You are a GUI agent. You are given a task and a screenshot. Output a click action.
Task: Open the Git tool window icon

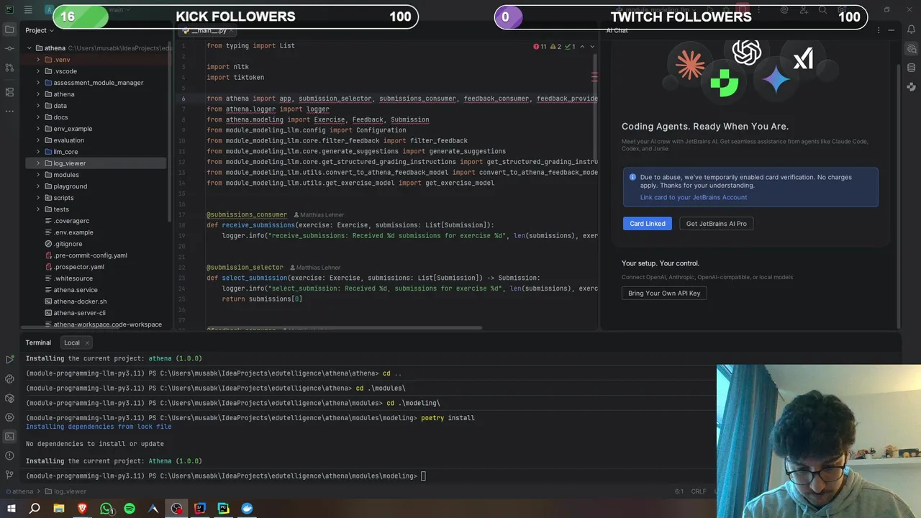point(9,475)
